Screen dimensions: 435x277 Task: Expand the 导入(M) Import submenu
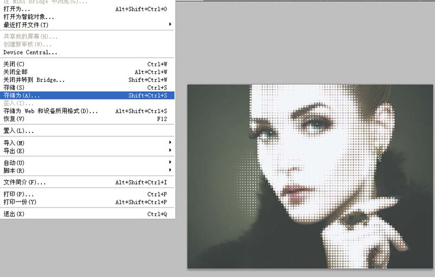[14, 143]
